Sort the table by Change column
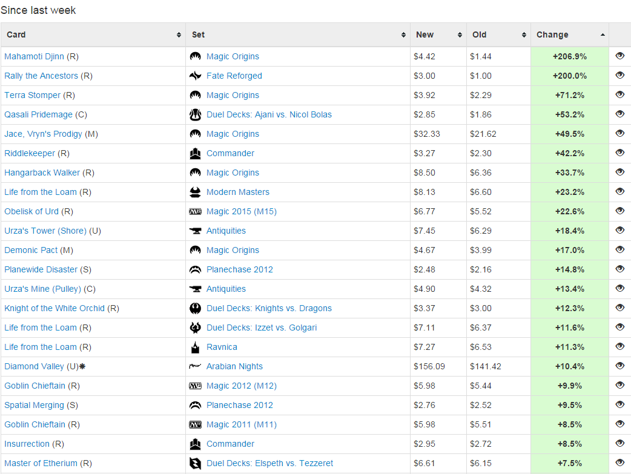Viewport: 631px width, 474px height. [570, 35]
